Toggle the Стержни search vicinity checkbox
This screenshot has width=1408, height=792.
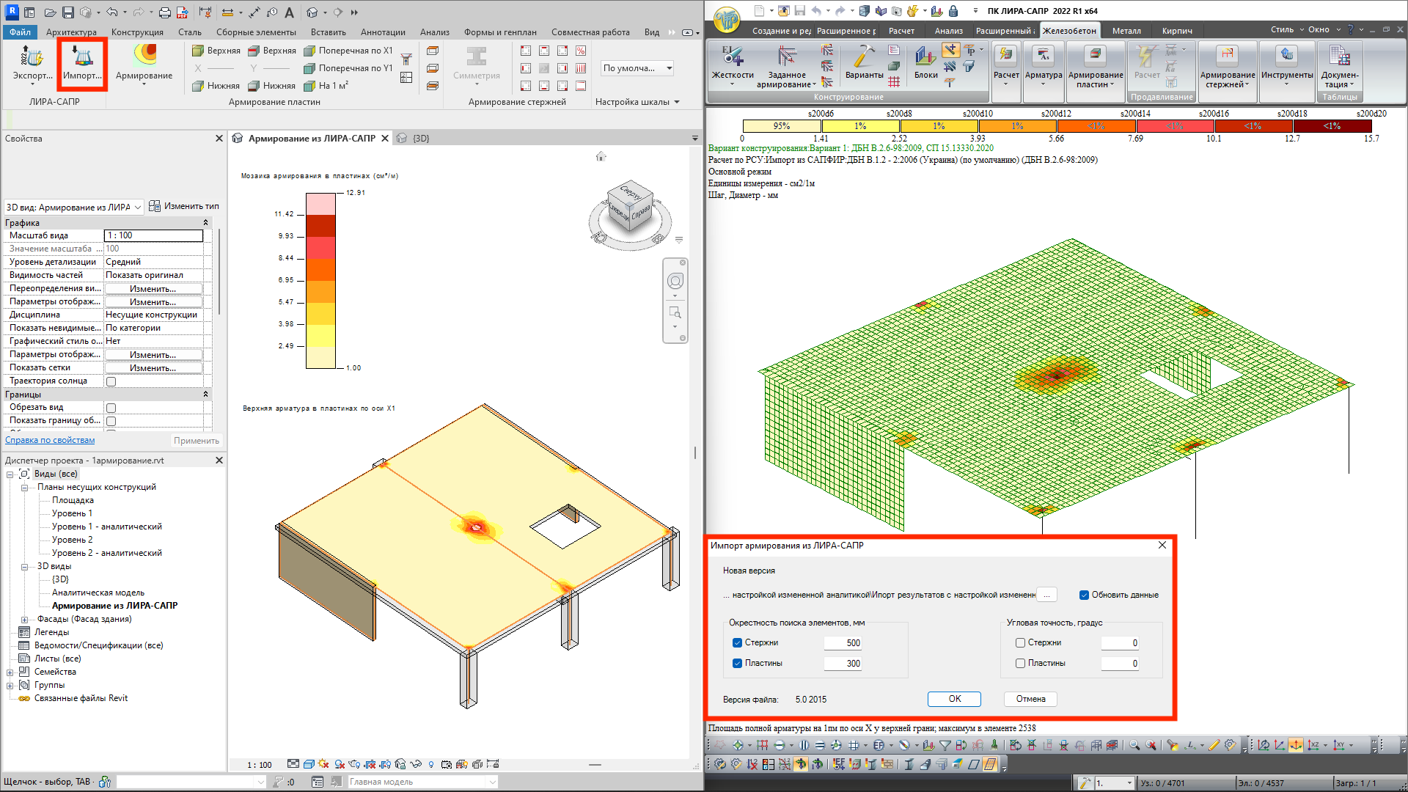(737, 642)
